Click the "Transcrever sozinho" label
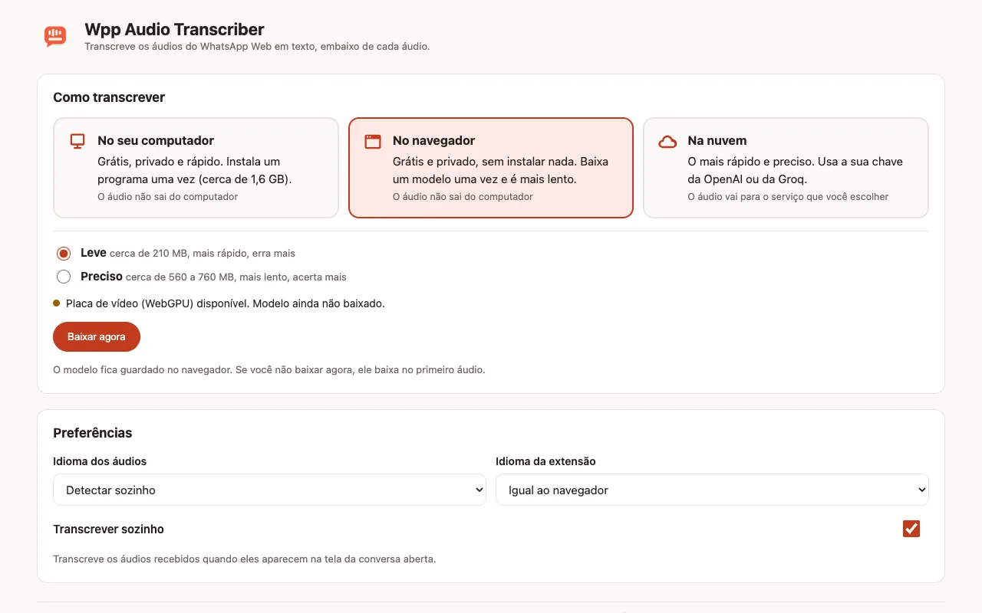Viewport: 982px width, 613px height. pos(108,529)
